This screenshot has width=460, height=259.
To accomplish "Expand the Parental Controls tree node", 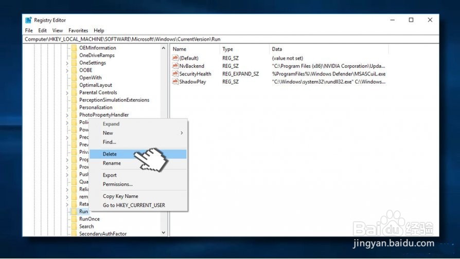I will pos(67,93).
